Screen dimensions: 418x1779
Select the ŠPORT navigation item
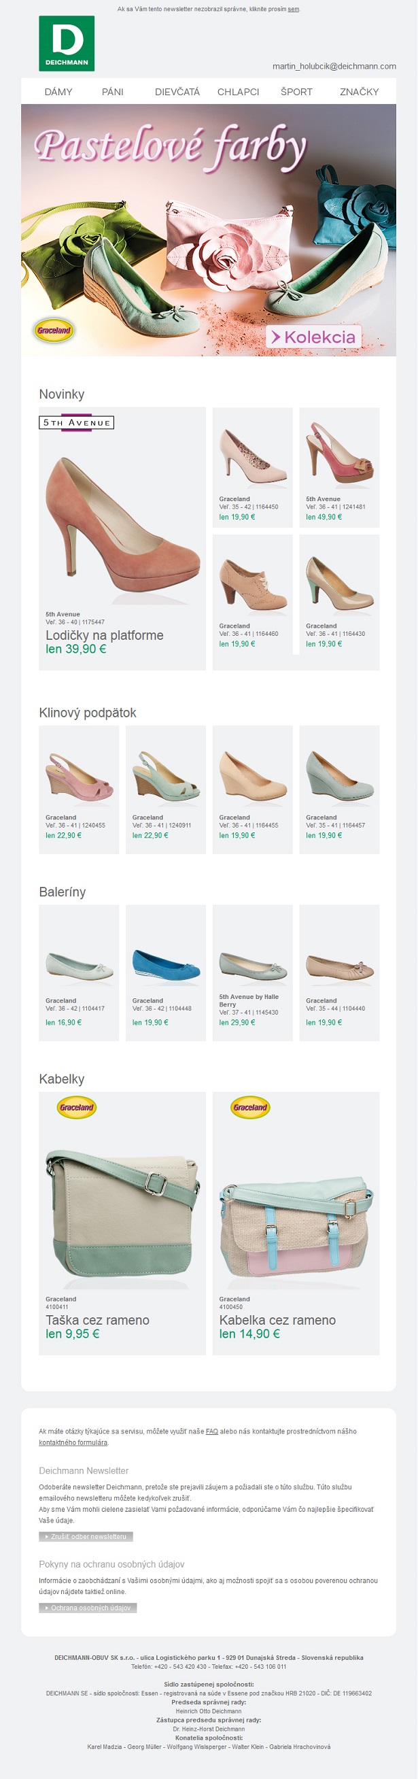(x=296, y=92)
